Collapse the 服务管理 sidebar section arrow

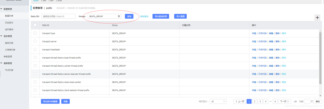(1, 36)
